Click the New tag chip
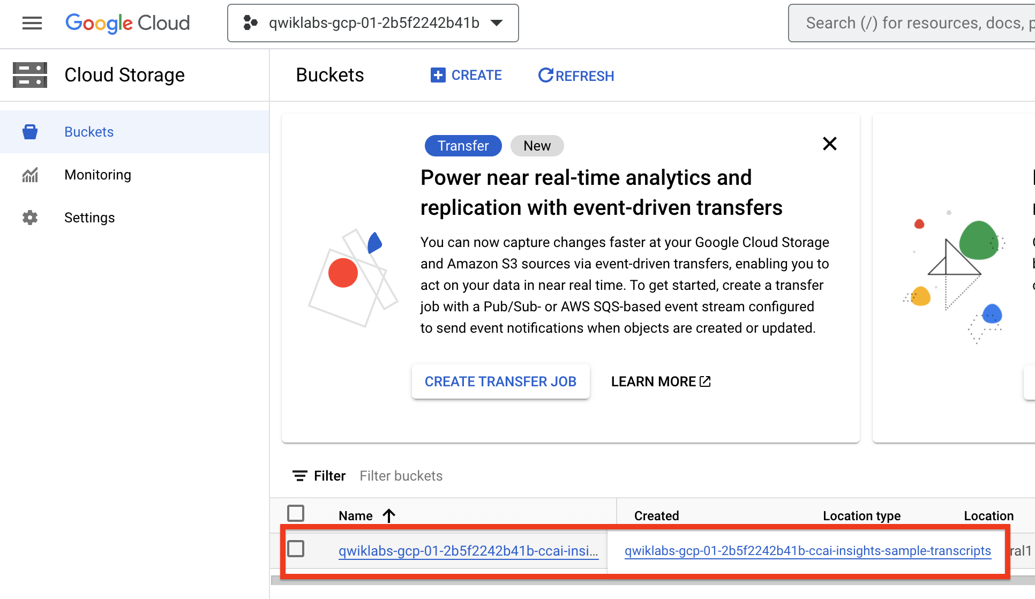The height and width of the screenshot is (599, 1035). click(x=537, y=146)
